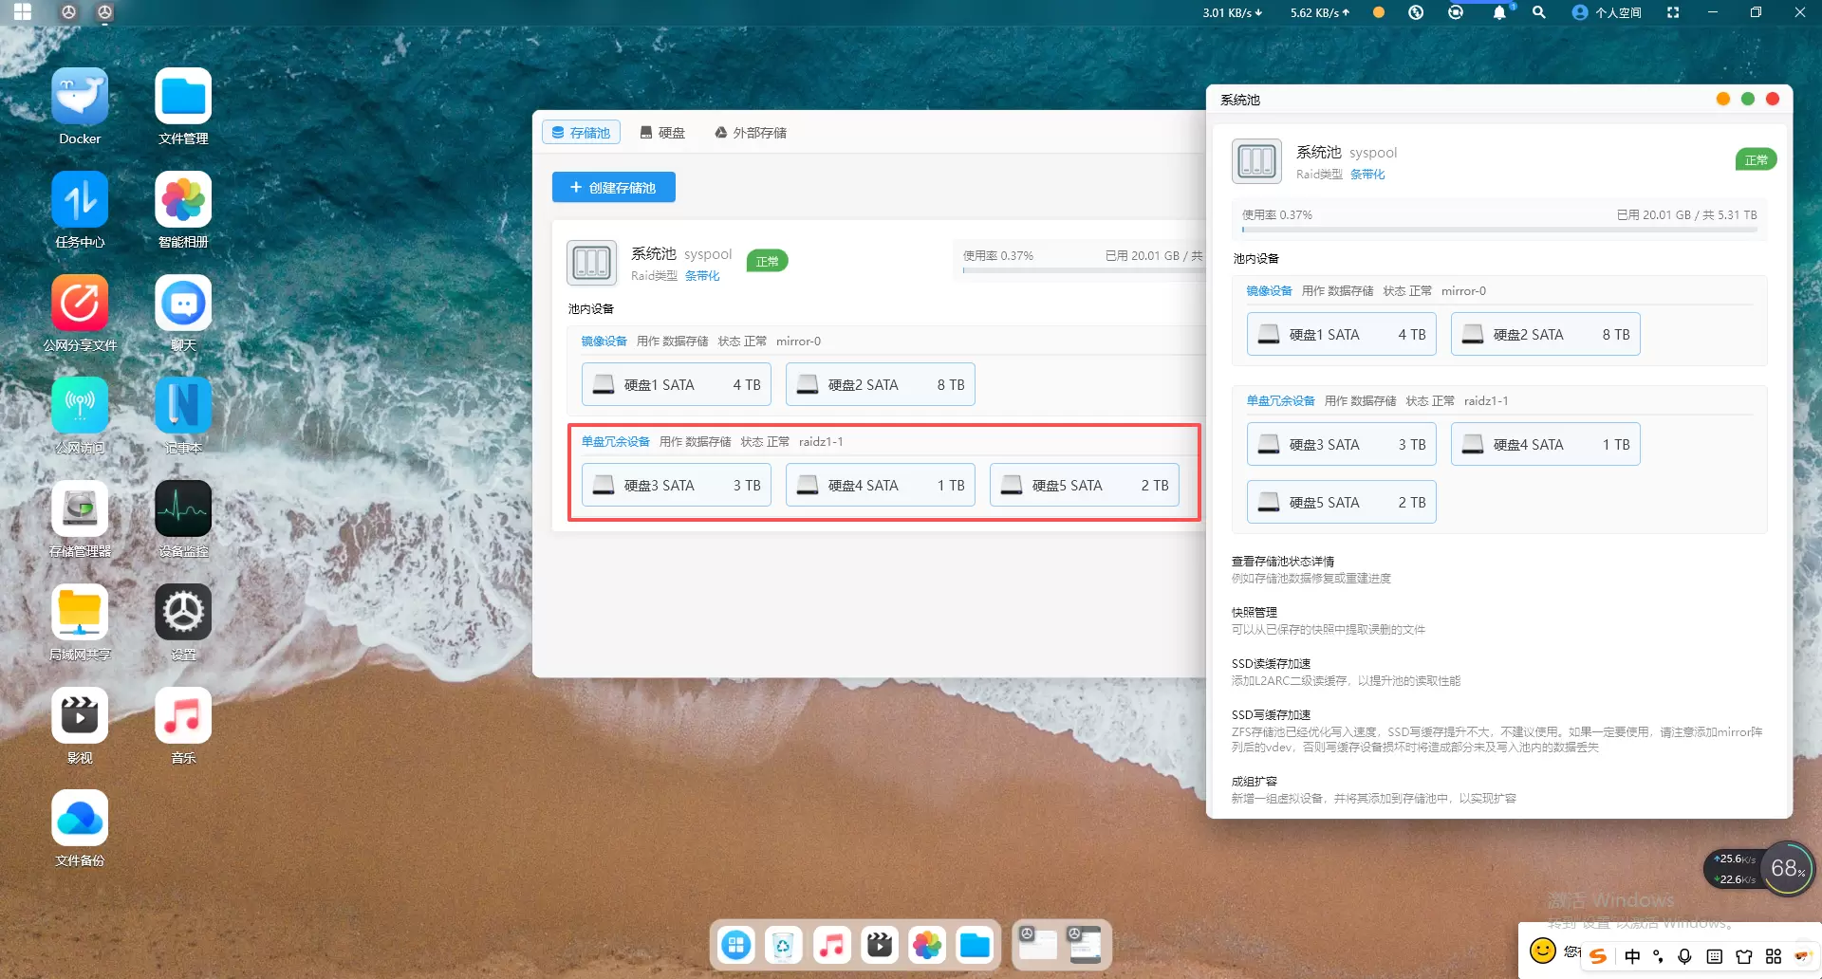Image resolution: width=1822 pixels, height=979 pixels.
Task: Launch 设备监控 device monitor app
Action: (183, 509)
